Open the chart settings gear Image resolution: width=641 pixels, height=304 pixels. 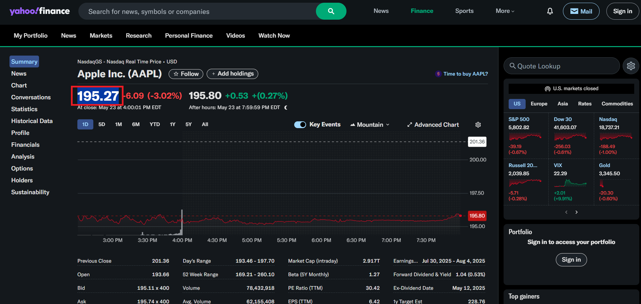478,125
